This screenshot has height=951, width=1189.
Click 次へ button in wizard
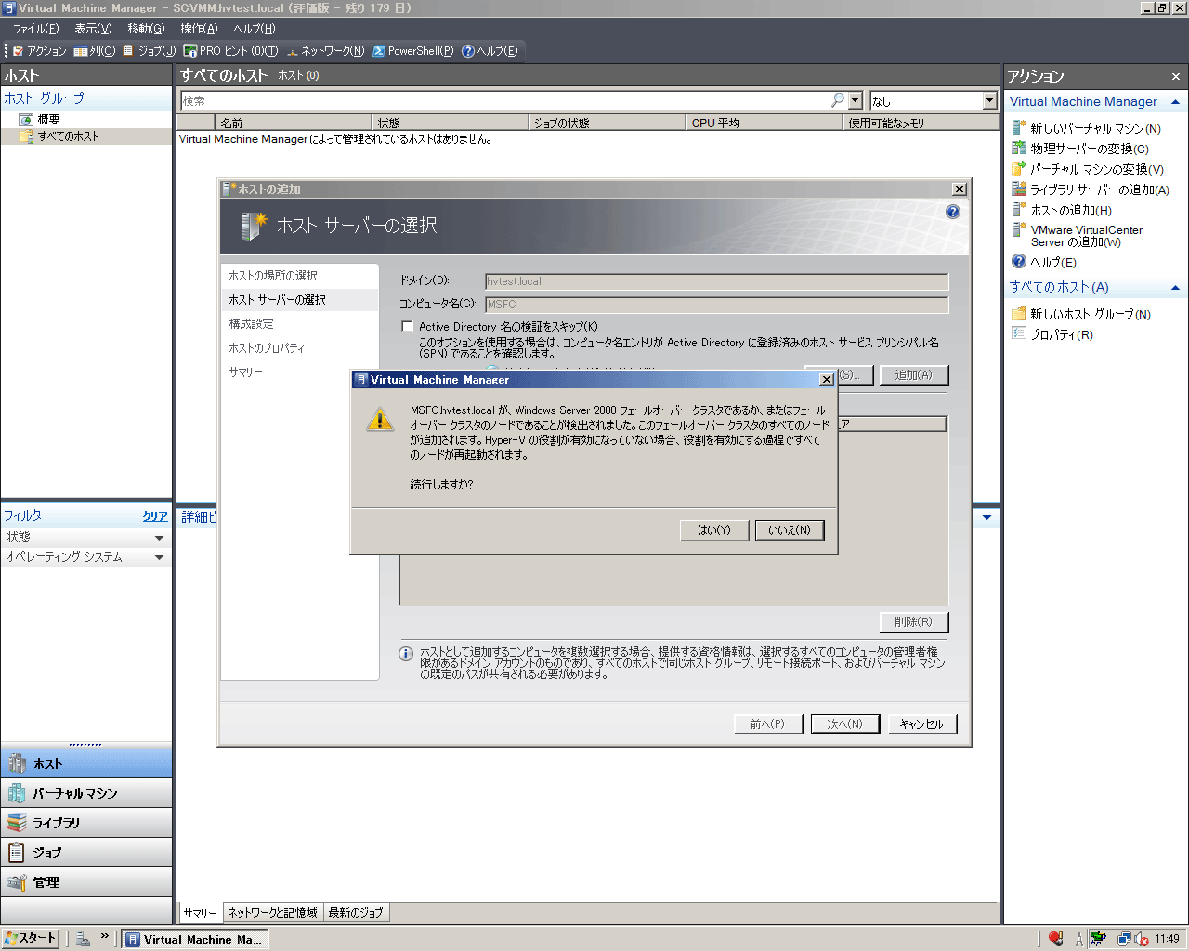coord(845,724)
